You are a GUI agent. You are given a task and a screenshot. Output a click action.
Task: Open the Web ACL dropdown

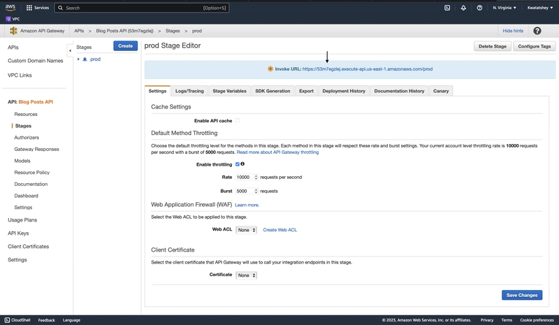pyautogui.click(x=247, y=230)
